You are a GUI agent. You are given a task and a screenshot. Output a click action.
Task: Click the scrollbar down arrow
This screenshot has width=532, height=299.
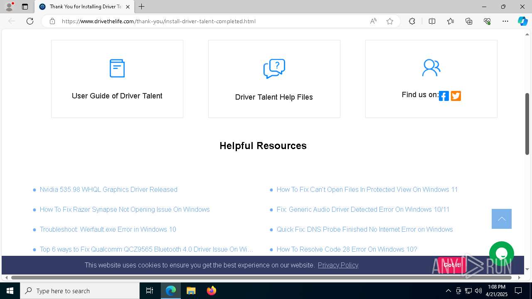[527, 269]
